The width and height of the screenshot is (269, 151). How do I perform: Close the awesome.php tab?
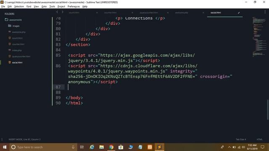coord(203,13)
